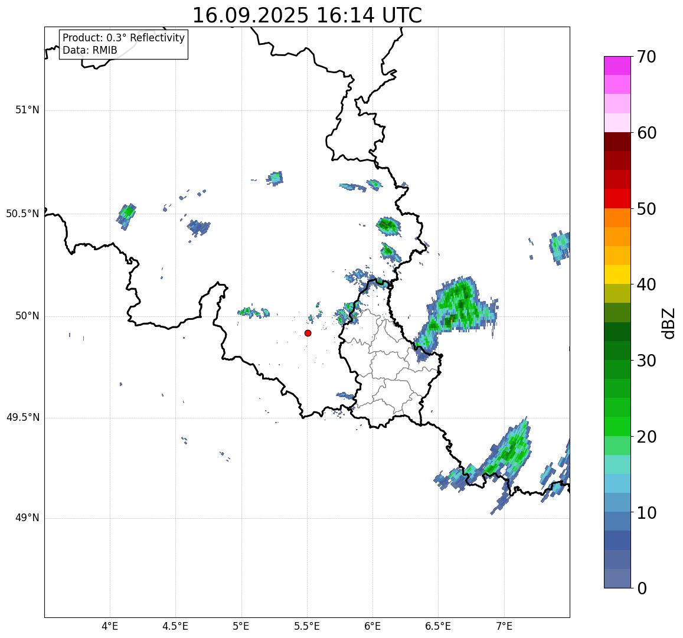Click the '50.5°N' latitude label
This screenshot has height=638, width=683.
click(x=22, y=214)
